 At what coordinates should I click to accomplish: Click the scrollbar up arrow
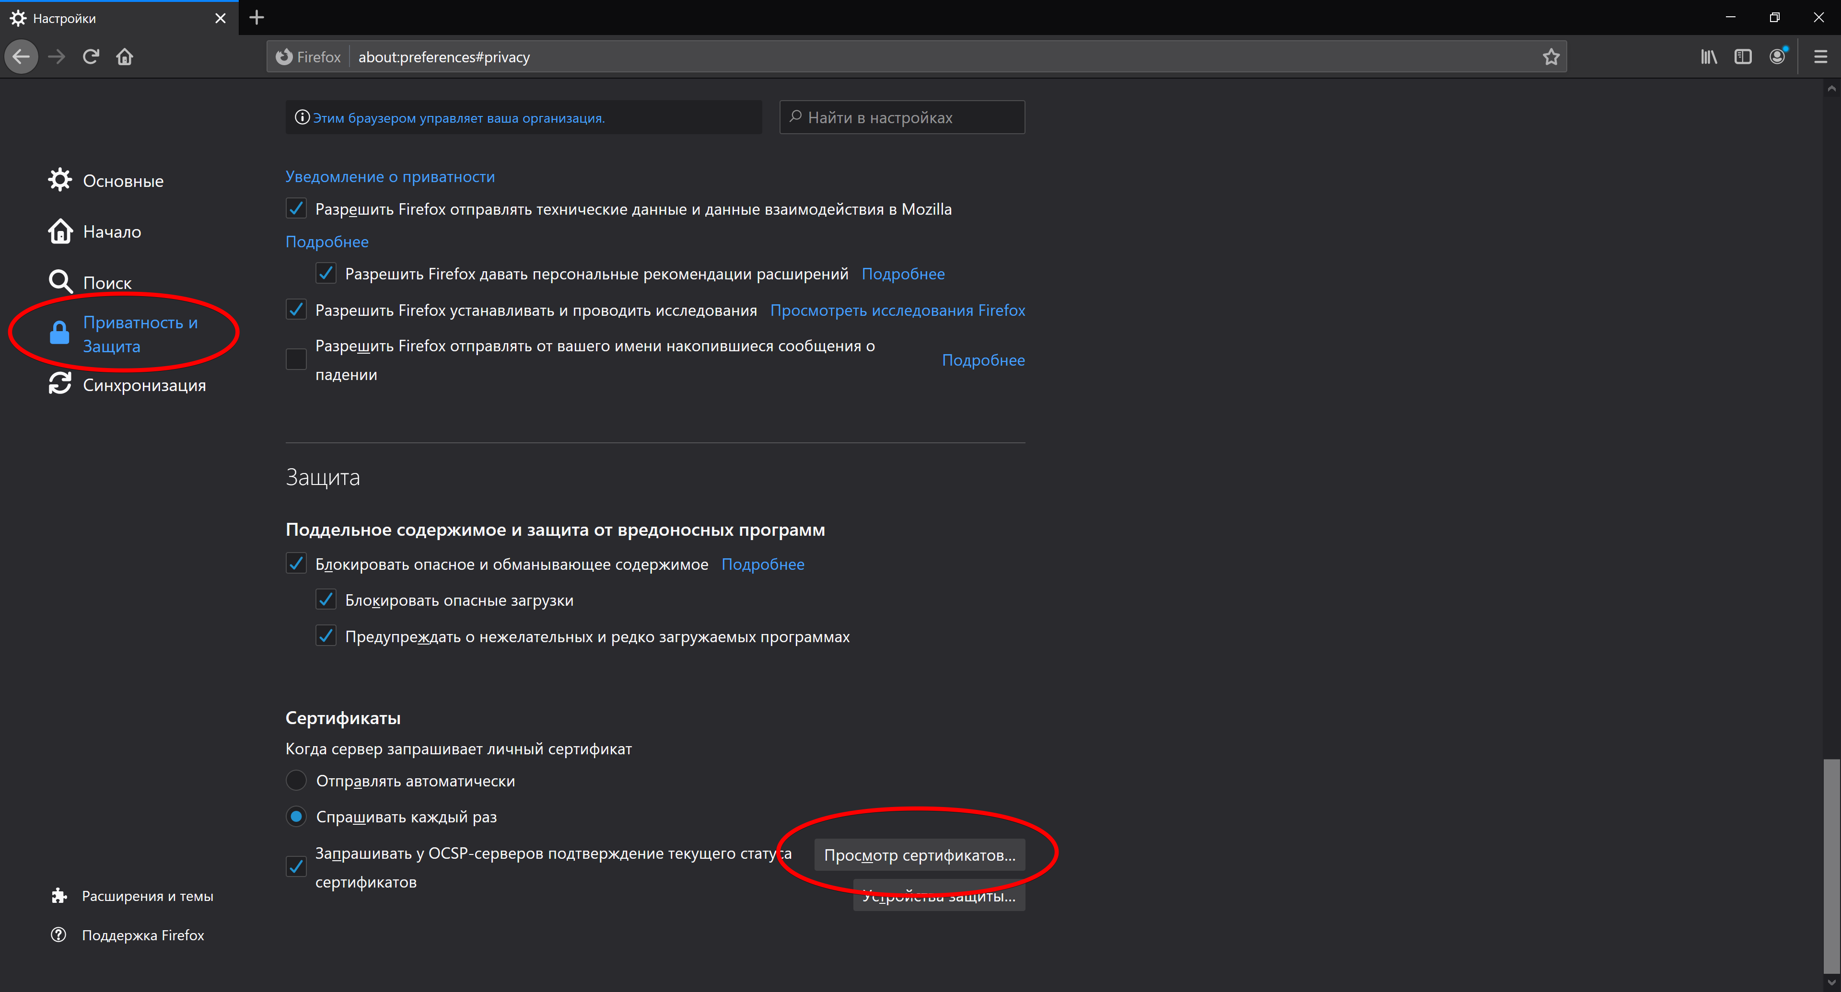click(x=1831, y=89)
